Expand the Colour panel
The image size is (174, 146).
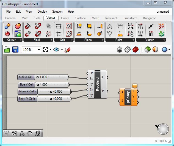point(21,40)
